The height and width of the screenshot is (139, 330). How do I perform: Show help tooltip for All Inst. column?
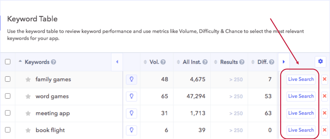coord(205,62)
